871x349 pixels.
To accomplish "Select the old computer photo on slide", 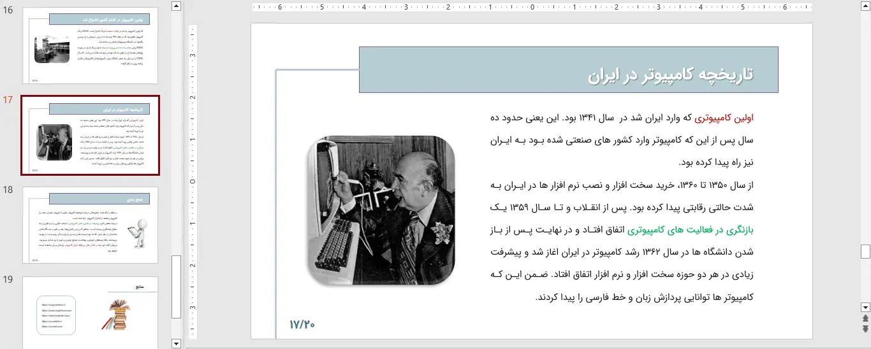I will click(x=381, y=210).
